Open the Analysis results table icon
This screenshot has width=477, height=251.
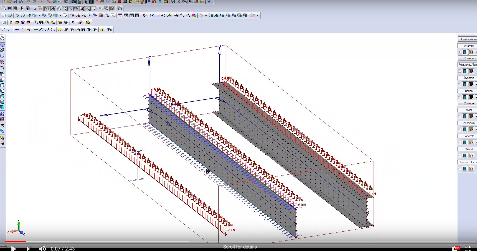471,52
